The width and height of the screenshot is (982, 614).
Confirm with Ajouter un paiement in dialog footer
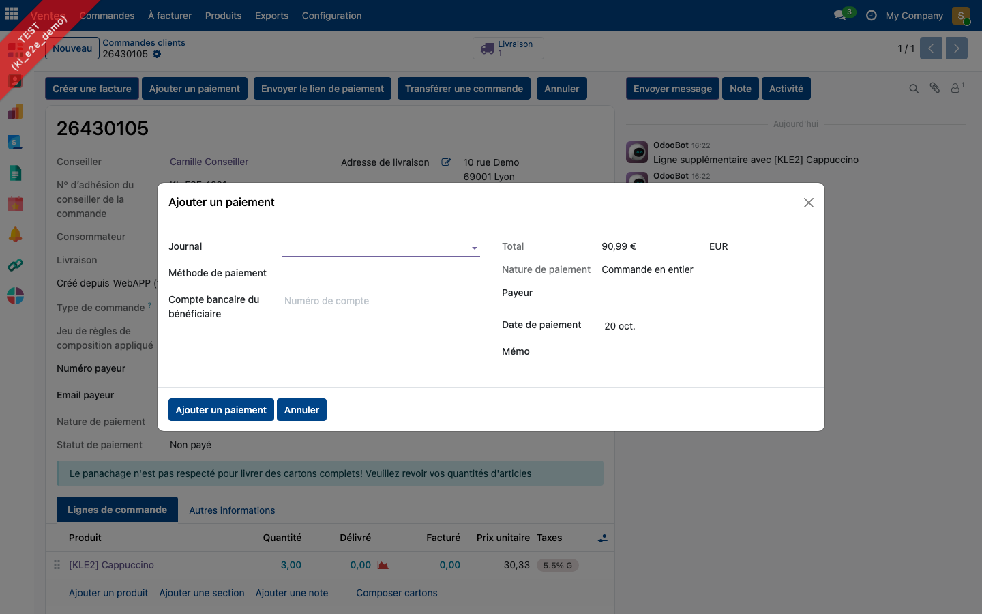(x=221, y=410)
